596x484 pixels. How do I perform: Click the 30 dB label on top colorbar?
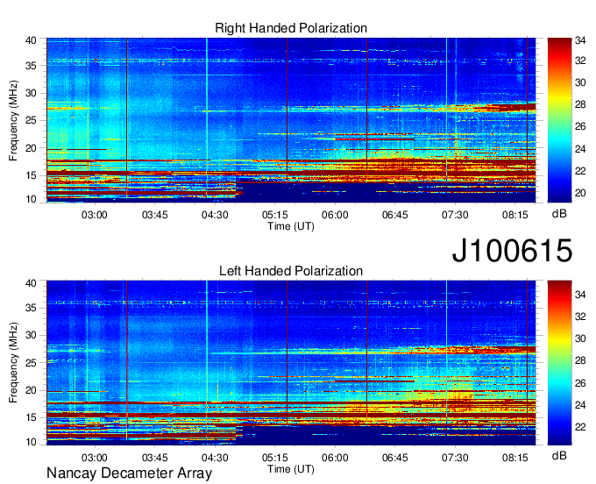pos(580,83)
